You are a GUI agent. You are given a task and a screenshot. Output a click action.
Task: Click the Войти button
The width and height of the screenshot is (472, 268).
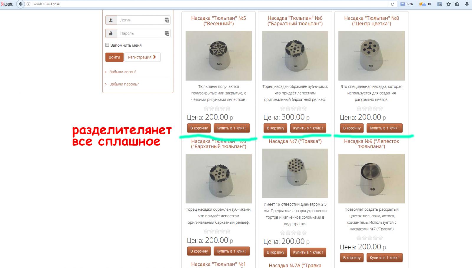tap(114, 57)
